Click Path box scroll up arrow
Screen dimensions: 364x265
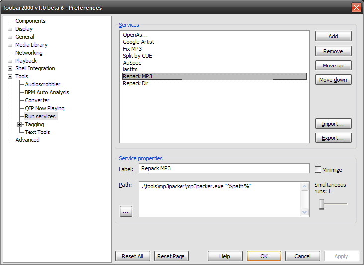point(304,186)
